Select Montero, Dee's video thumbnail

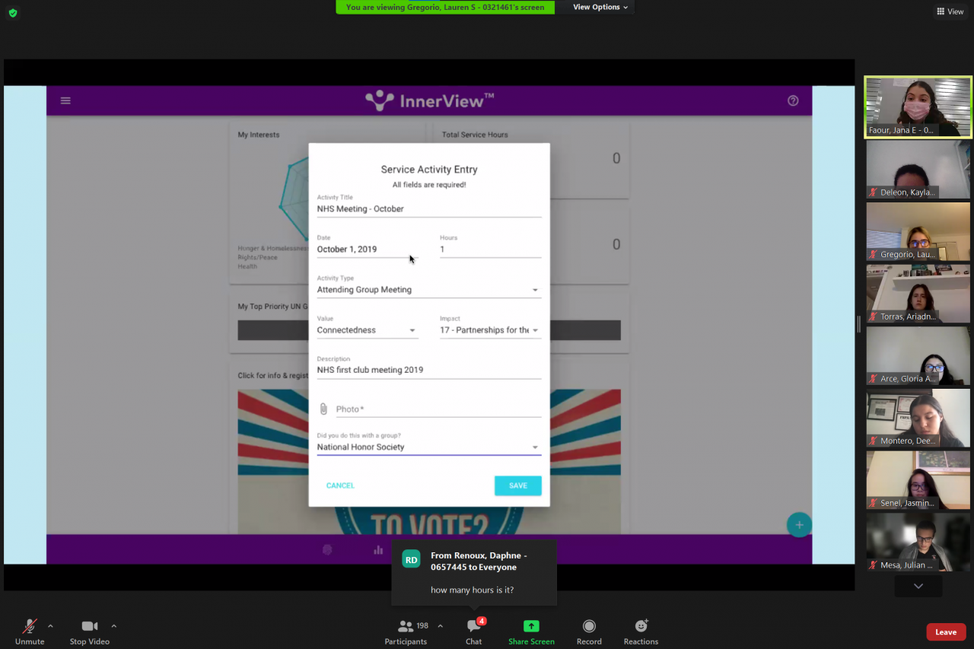click(x=918, y=418)
